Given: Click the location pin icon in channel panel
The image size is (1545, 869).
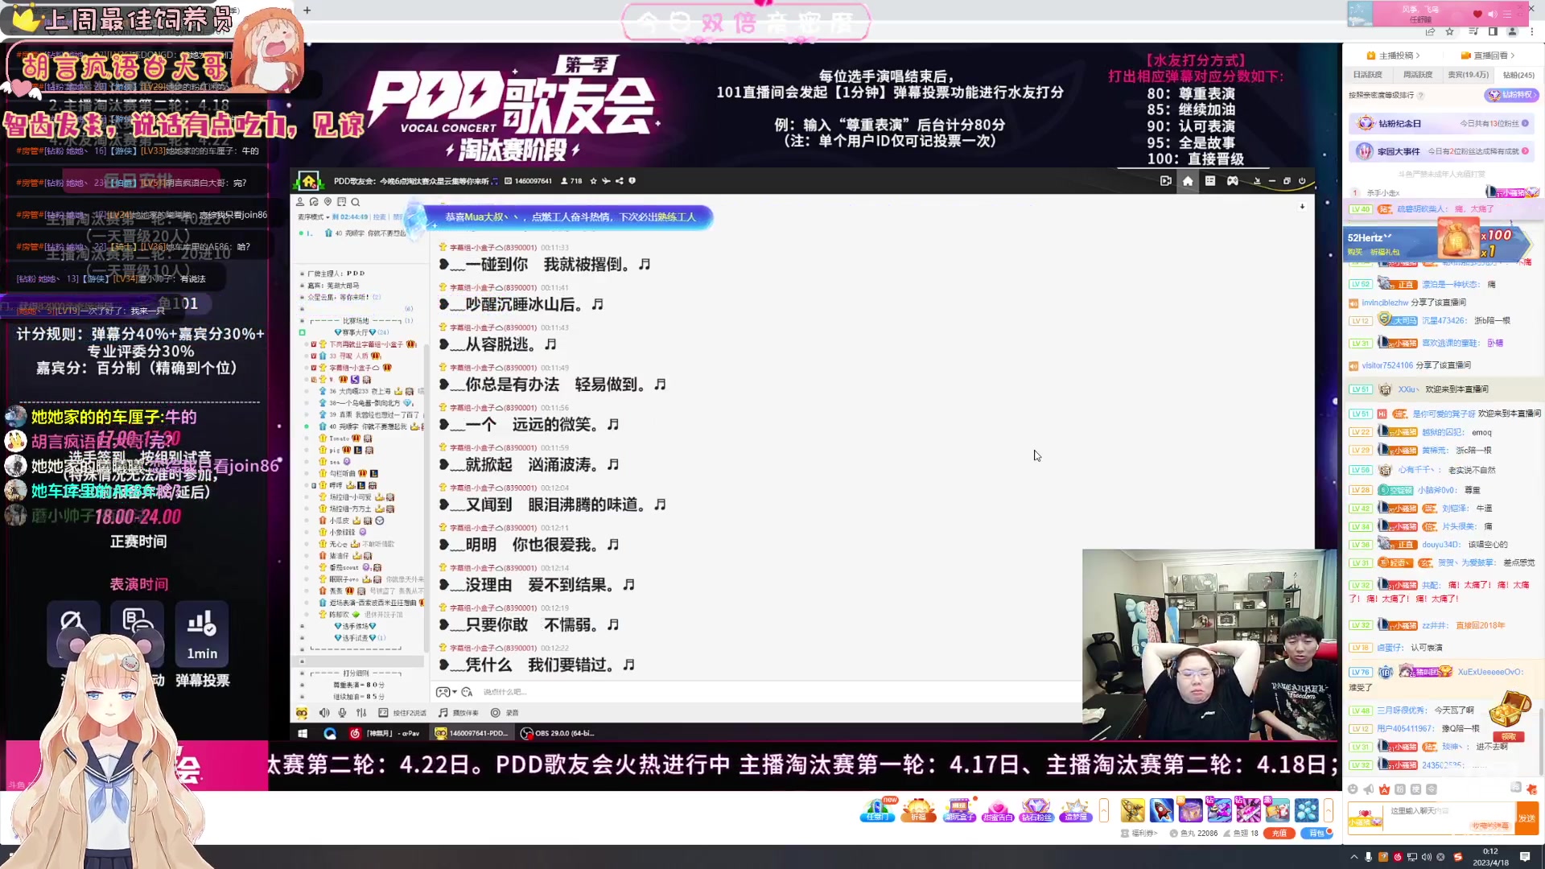Looking at the screenshot, I should 328,202.
